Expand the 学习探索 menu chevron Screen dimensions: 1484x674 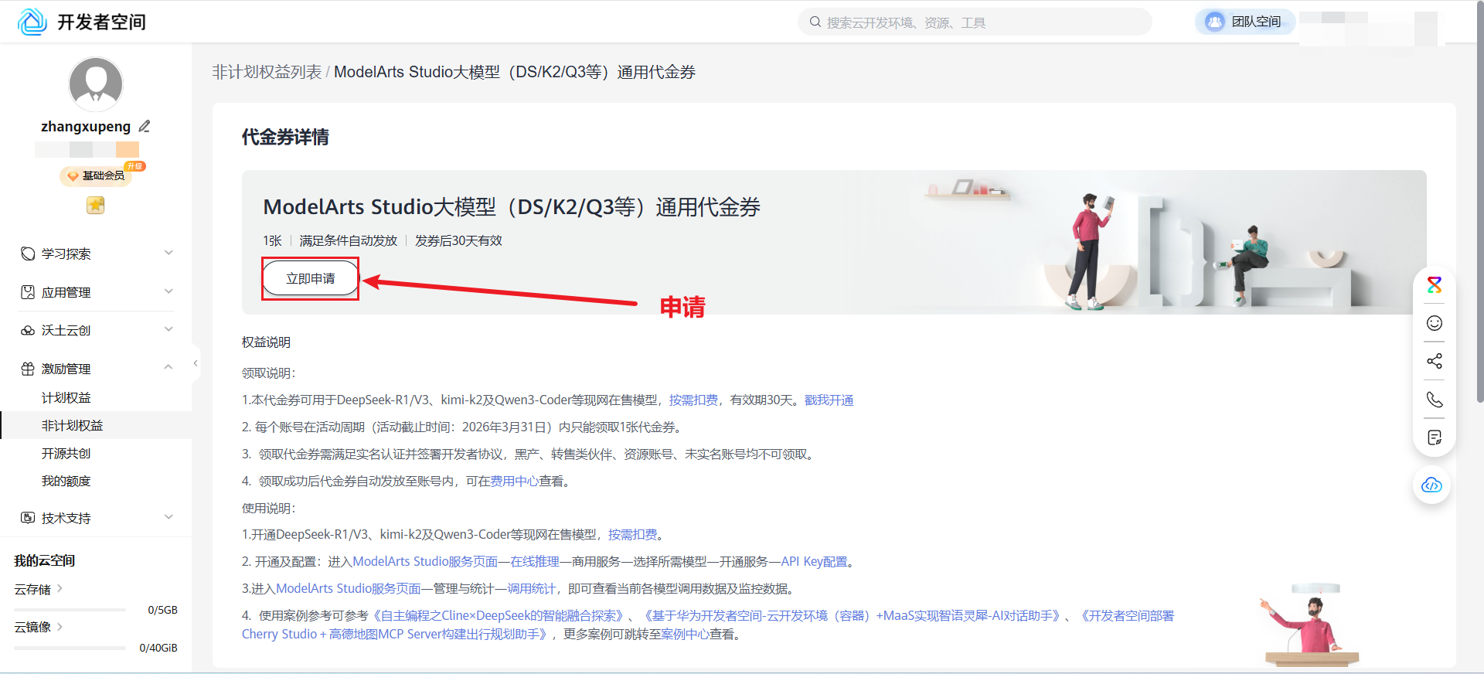[x=168, y=253]
